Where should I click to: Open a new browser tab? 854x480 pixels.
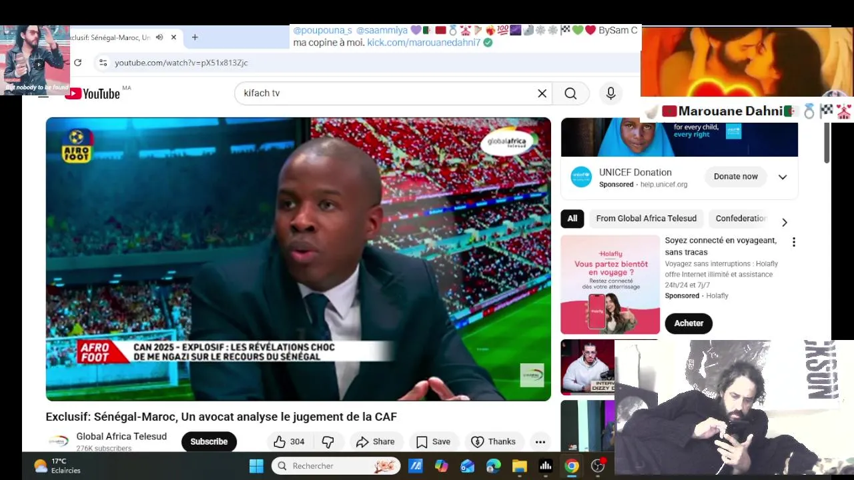(x=195, y=37)
